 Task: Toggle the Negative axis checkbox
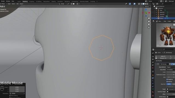coord(167,79)
